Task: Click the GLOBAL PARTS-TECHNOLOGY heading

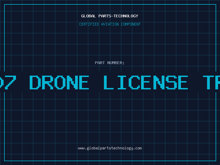Action: click(x=110, y=16)
